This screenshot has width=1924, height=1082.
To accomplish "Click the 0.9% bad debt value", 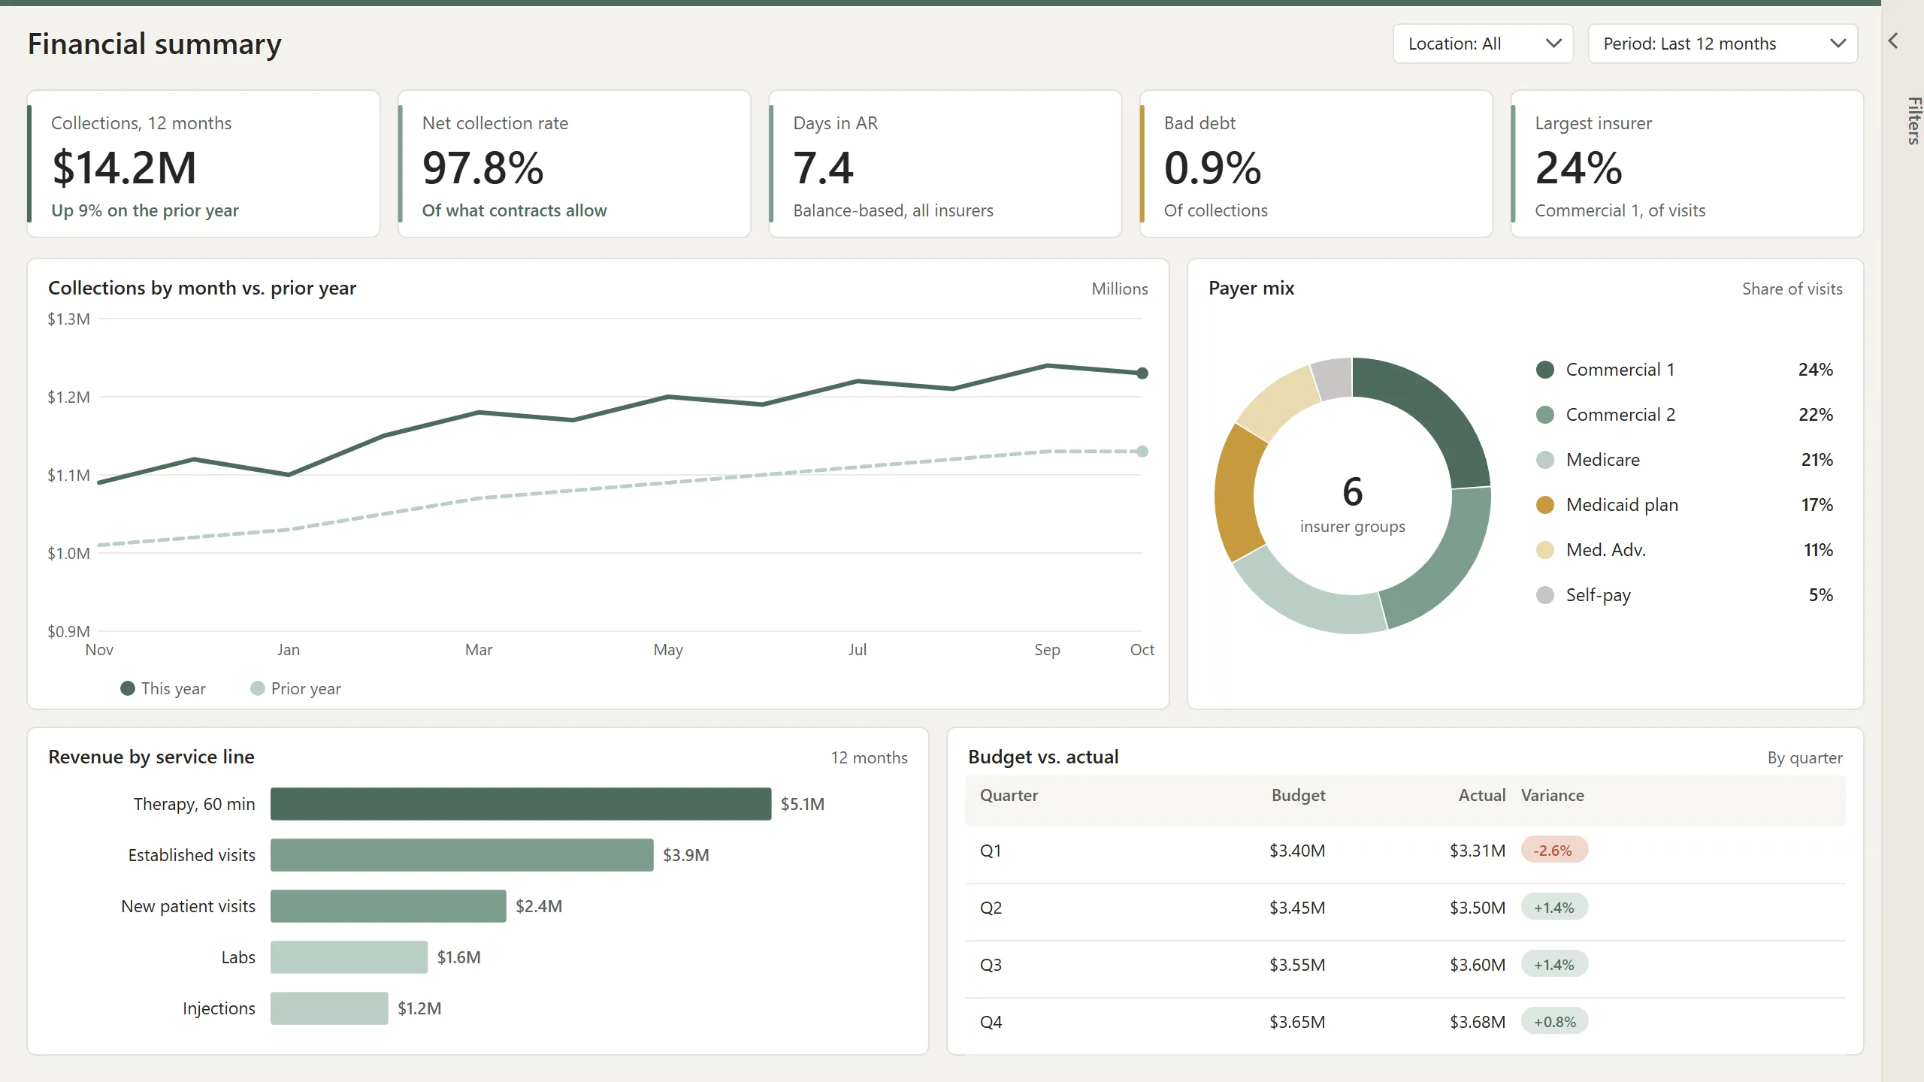I will [x=1212, y=167].
